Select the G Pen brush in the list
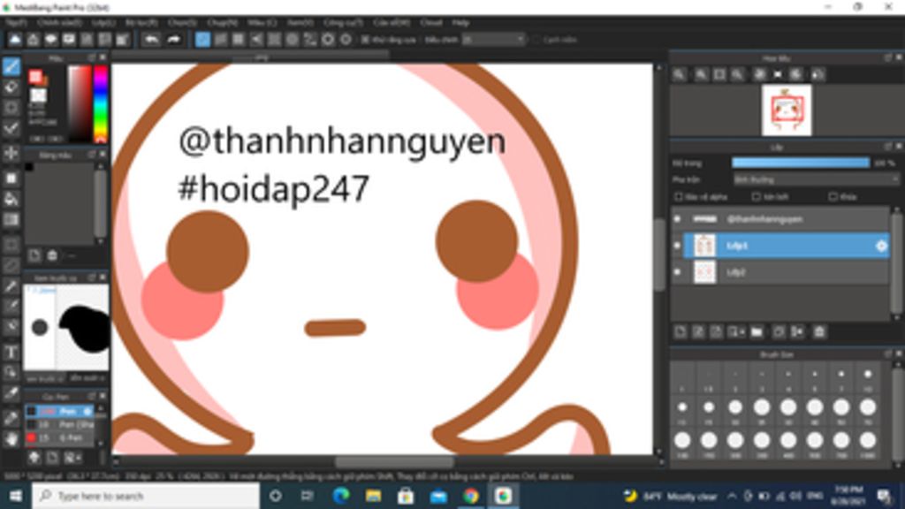Screen dimensions: 905x509 pos(59,438)
